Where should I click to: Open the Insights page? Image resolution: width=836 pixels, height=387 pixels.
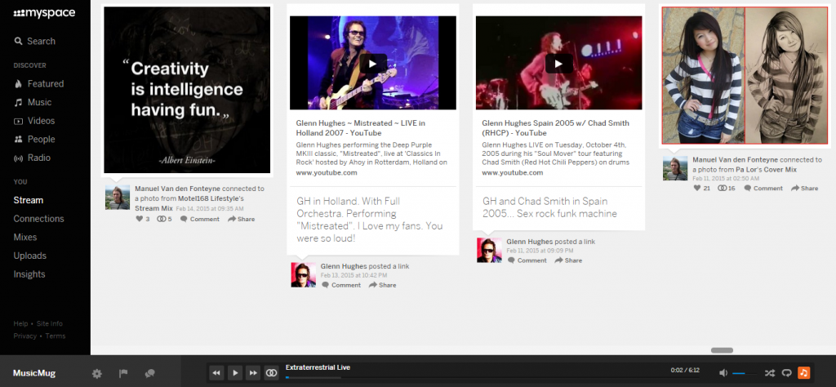coord(29,274)
